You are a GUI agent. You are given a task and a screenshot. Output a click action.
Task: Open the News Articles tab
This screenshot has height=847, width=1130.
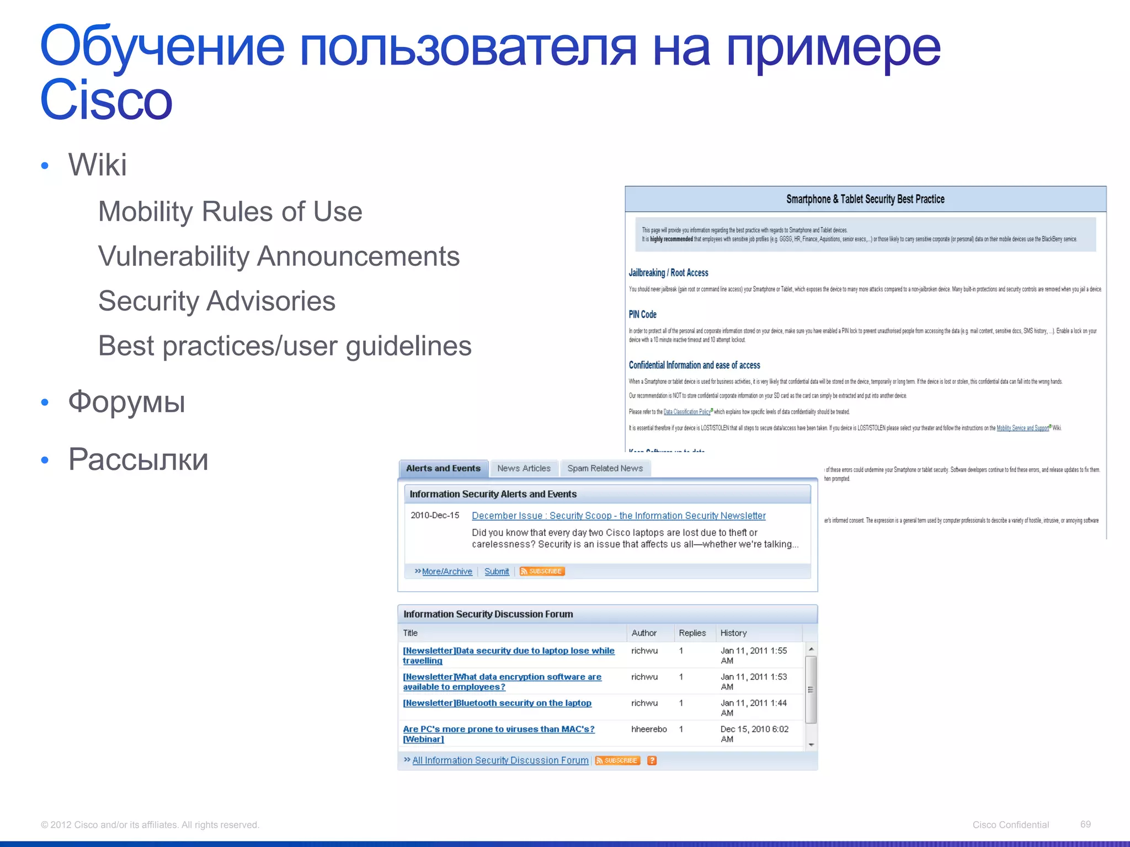pos(524,468)
